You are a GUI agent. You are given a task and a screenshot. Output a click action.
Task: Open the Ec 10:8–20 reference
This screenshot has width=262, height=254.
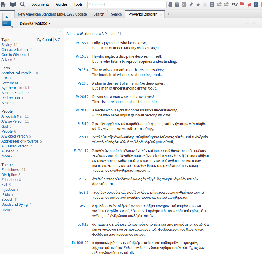point(80,243)
